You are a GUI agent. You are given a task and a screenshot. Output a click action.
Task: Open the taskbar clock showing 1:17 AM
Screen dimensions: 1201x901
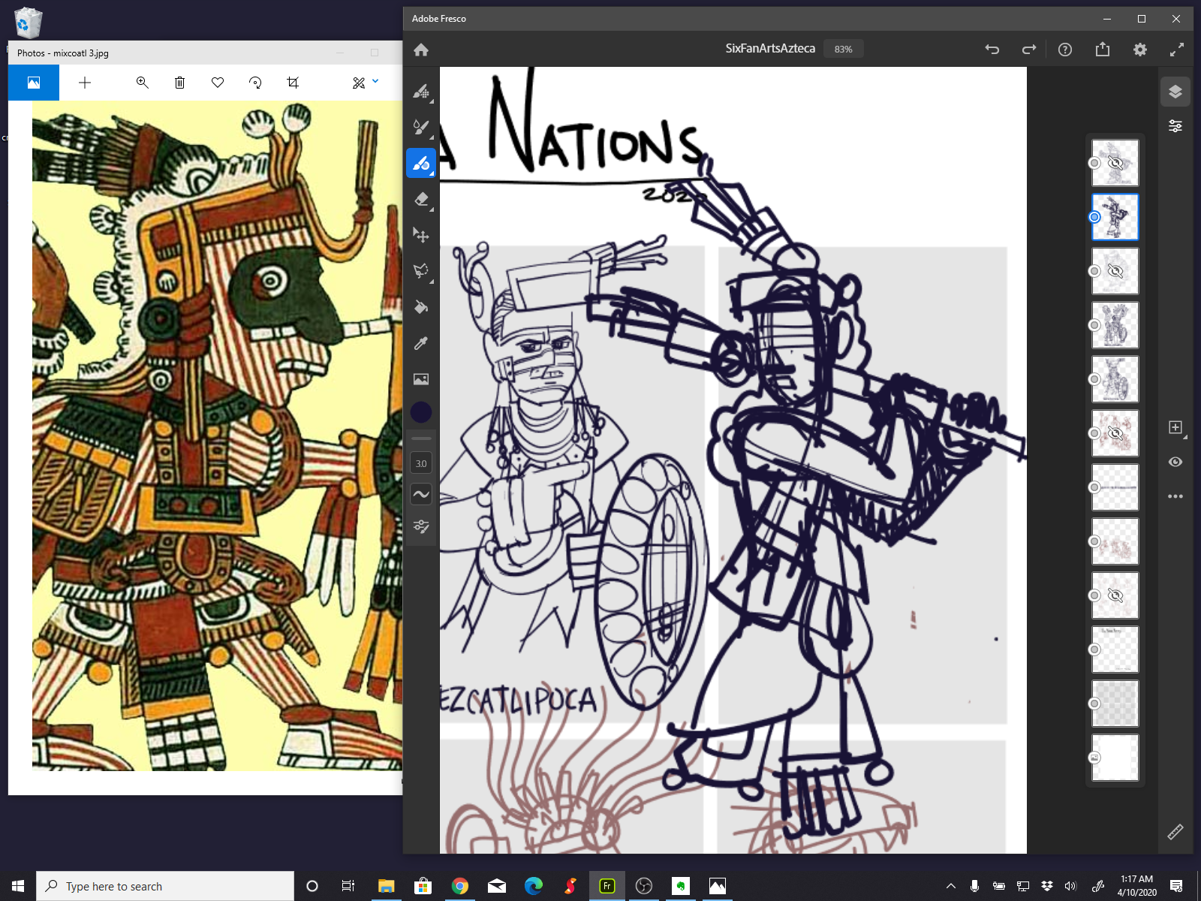pos(1136,886)
